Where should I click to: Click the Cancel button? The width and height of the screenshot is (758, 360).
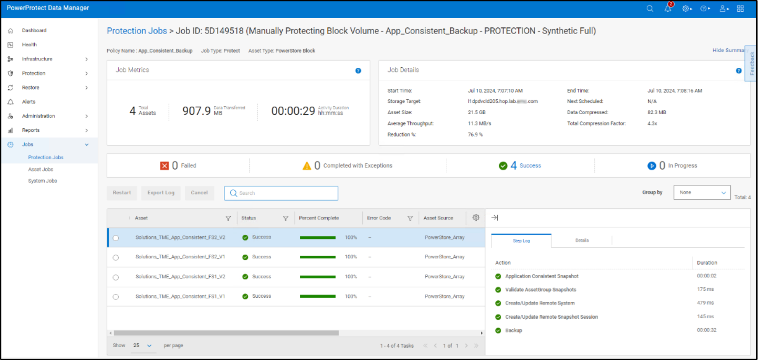coord(199,193)
